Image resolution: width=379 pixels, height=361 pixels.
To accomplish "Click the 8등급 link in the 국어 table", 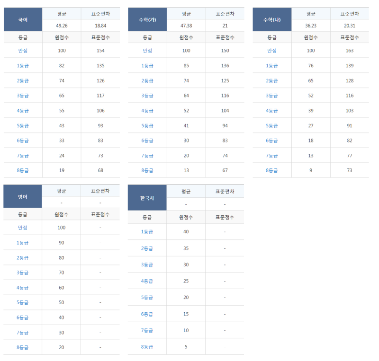I will tap(23, 170).
